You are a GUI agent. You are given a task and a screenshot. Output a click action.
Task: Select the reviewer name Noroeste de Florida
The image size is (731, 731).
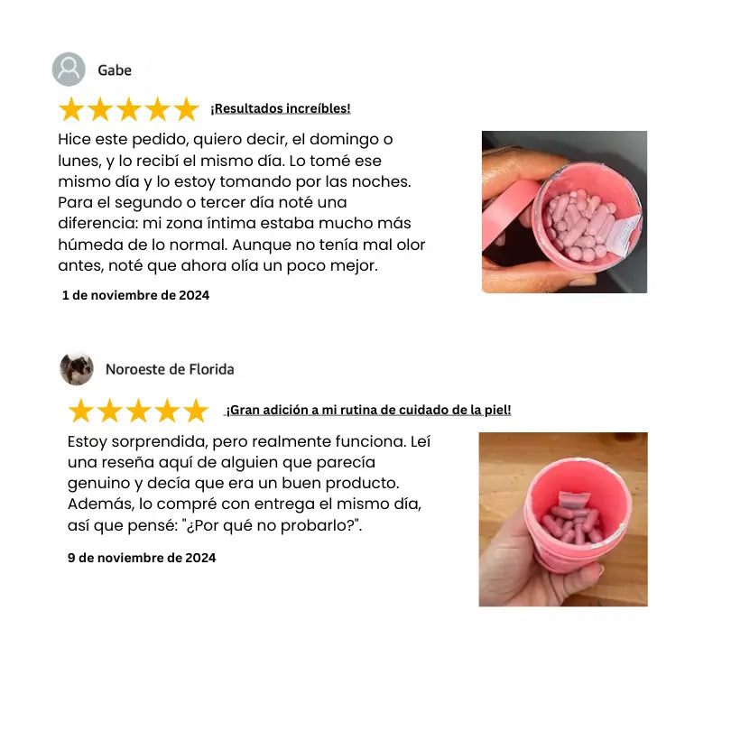(170, 369)
